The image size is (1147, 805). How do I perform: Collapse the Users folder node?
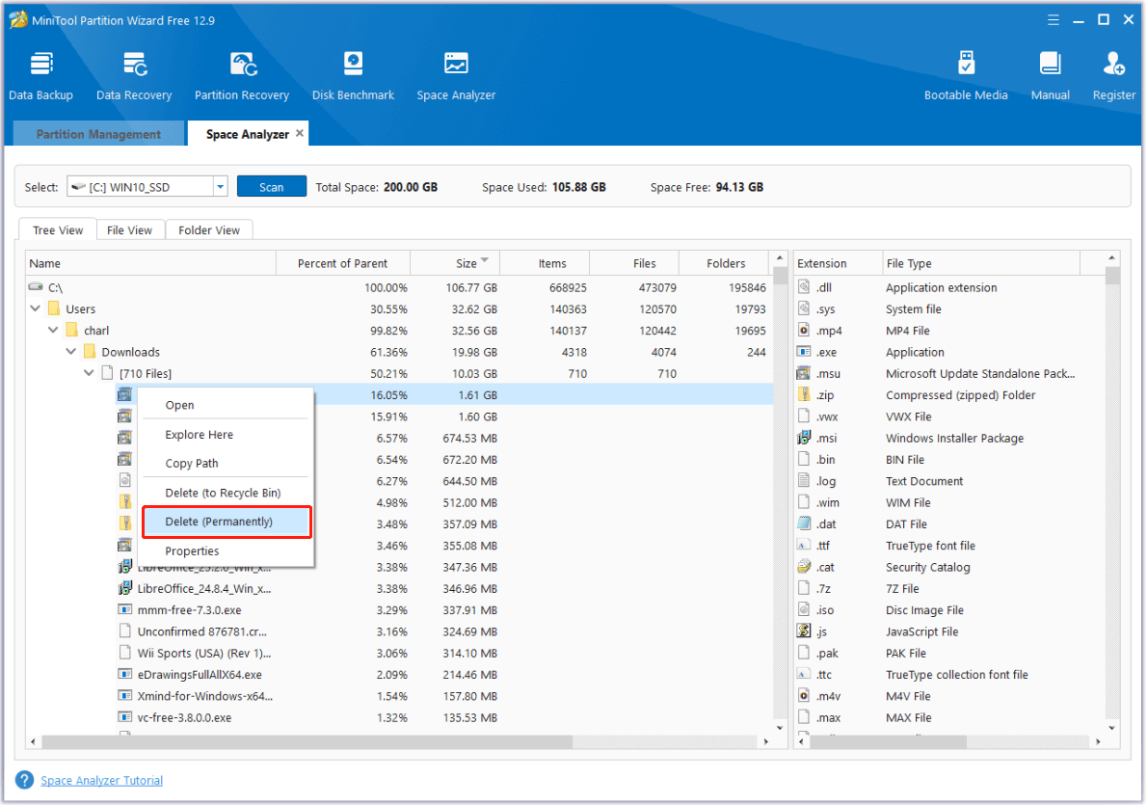tap(36, 309)
